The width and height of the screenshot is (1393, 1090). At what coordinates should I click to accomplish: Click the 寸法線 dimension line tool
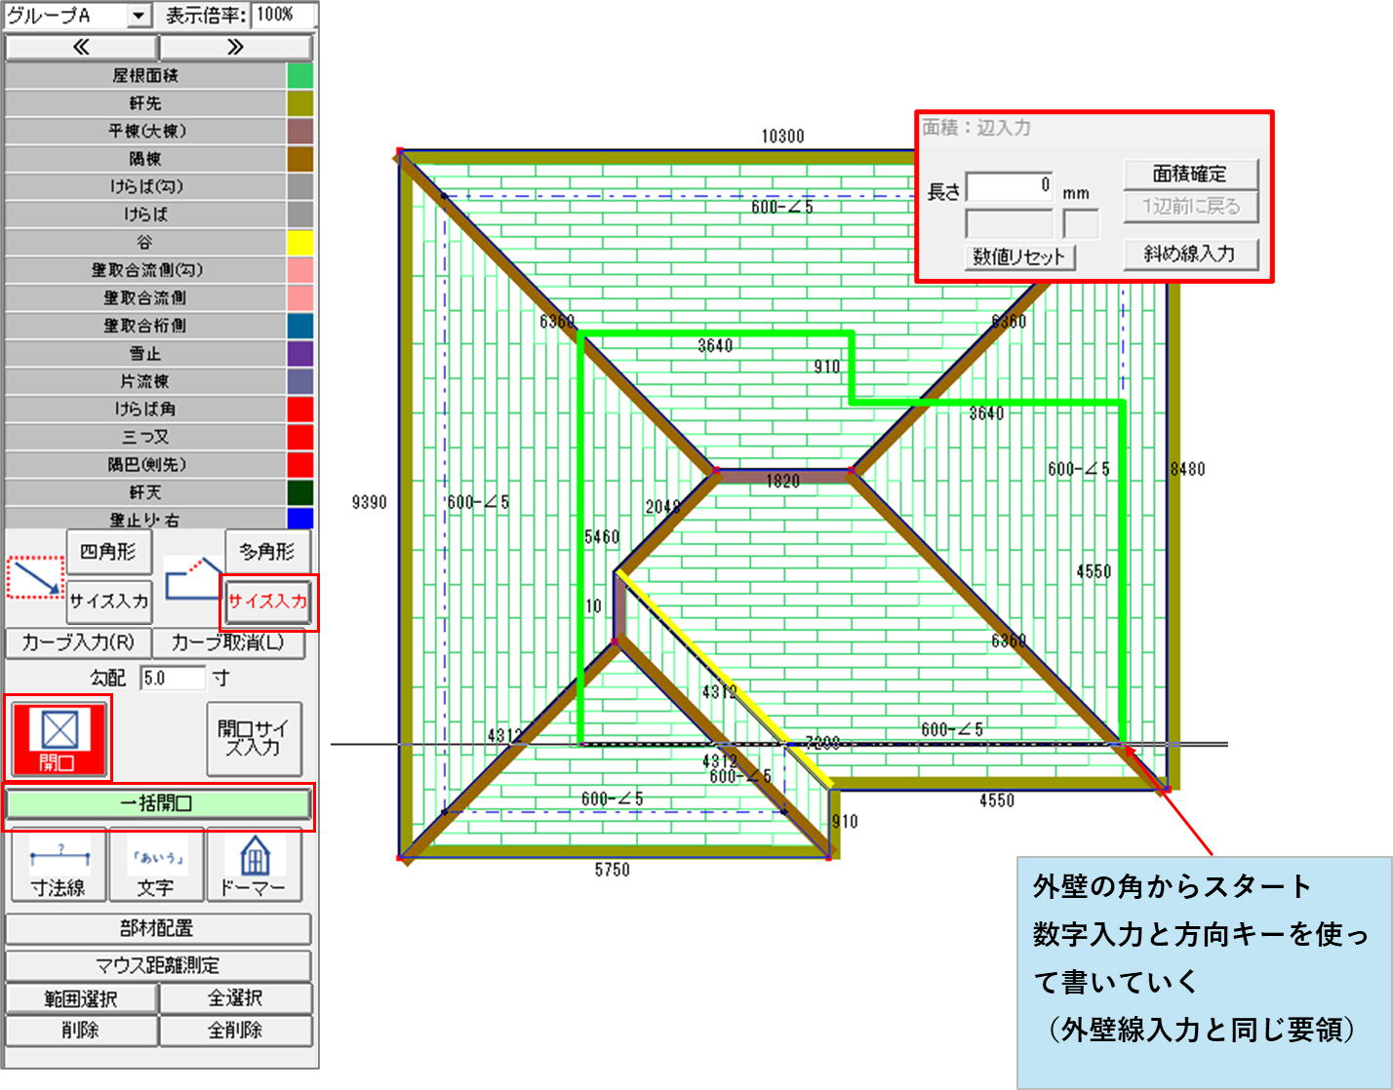pyautogui.click(x=59, y=865)
